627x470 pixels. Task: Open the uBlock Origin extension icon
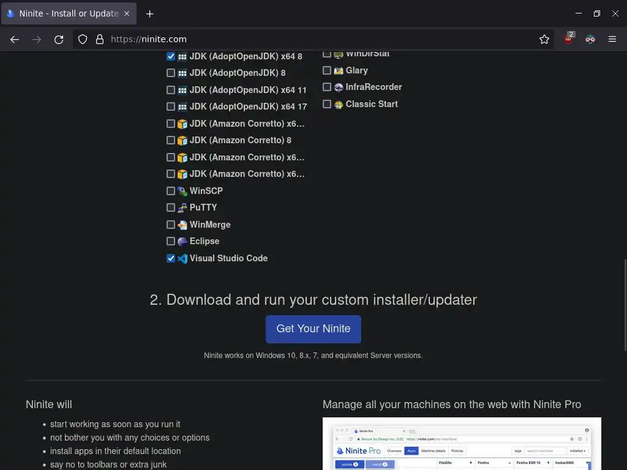point(568,39)
